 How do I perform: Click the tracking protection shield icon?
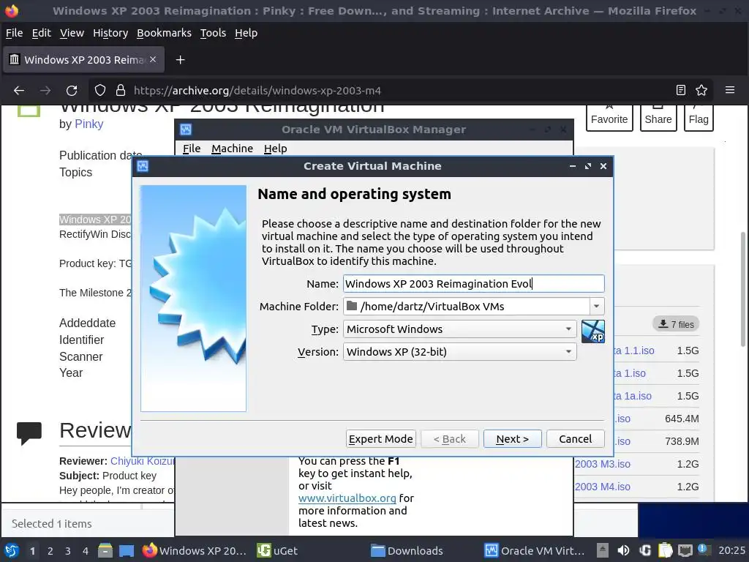99,90
